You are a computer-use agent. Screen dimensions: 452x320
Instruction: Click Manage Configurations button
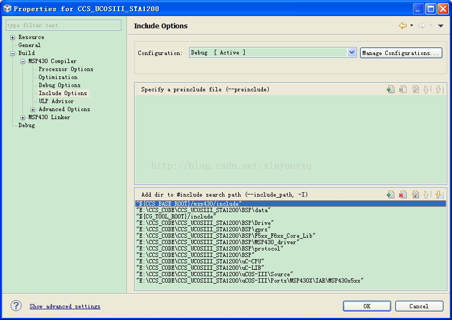click(x=401, y=53)
